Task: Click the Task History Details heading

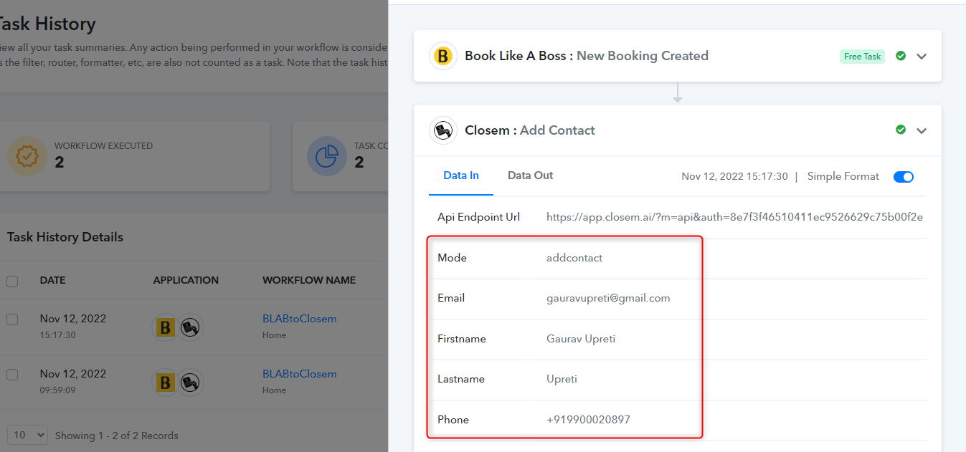Action: tap(65, 237)
